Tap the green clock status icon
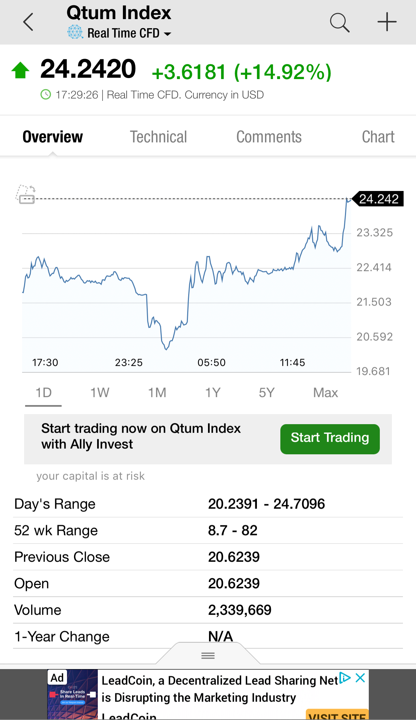The height and width of the screenshot is (720, 416). 46,95
